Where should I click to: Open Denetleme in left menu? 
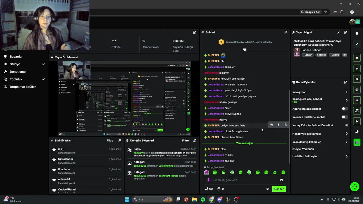18,72
